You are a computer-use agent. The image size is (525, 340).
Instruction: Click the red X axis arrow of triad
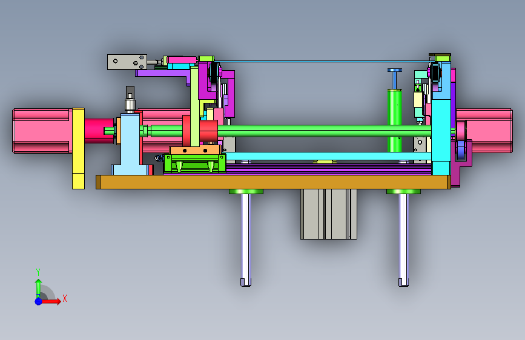[51, 301]
